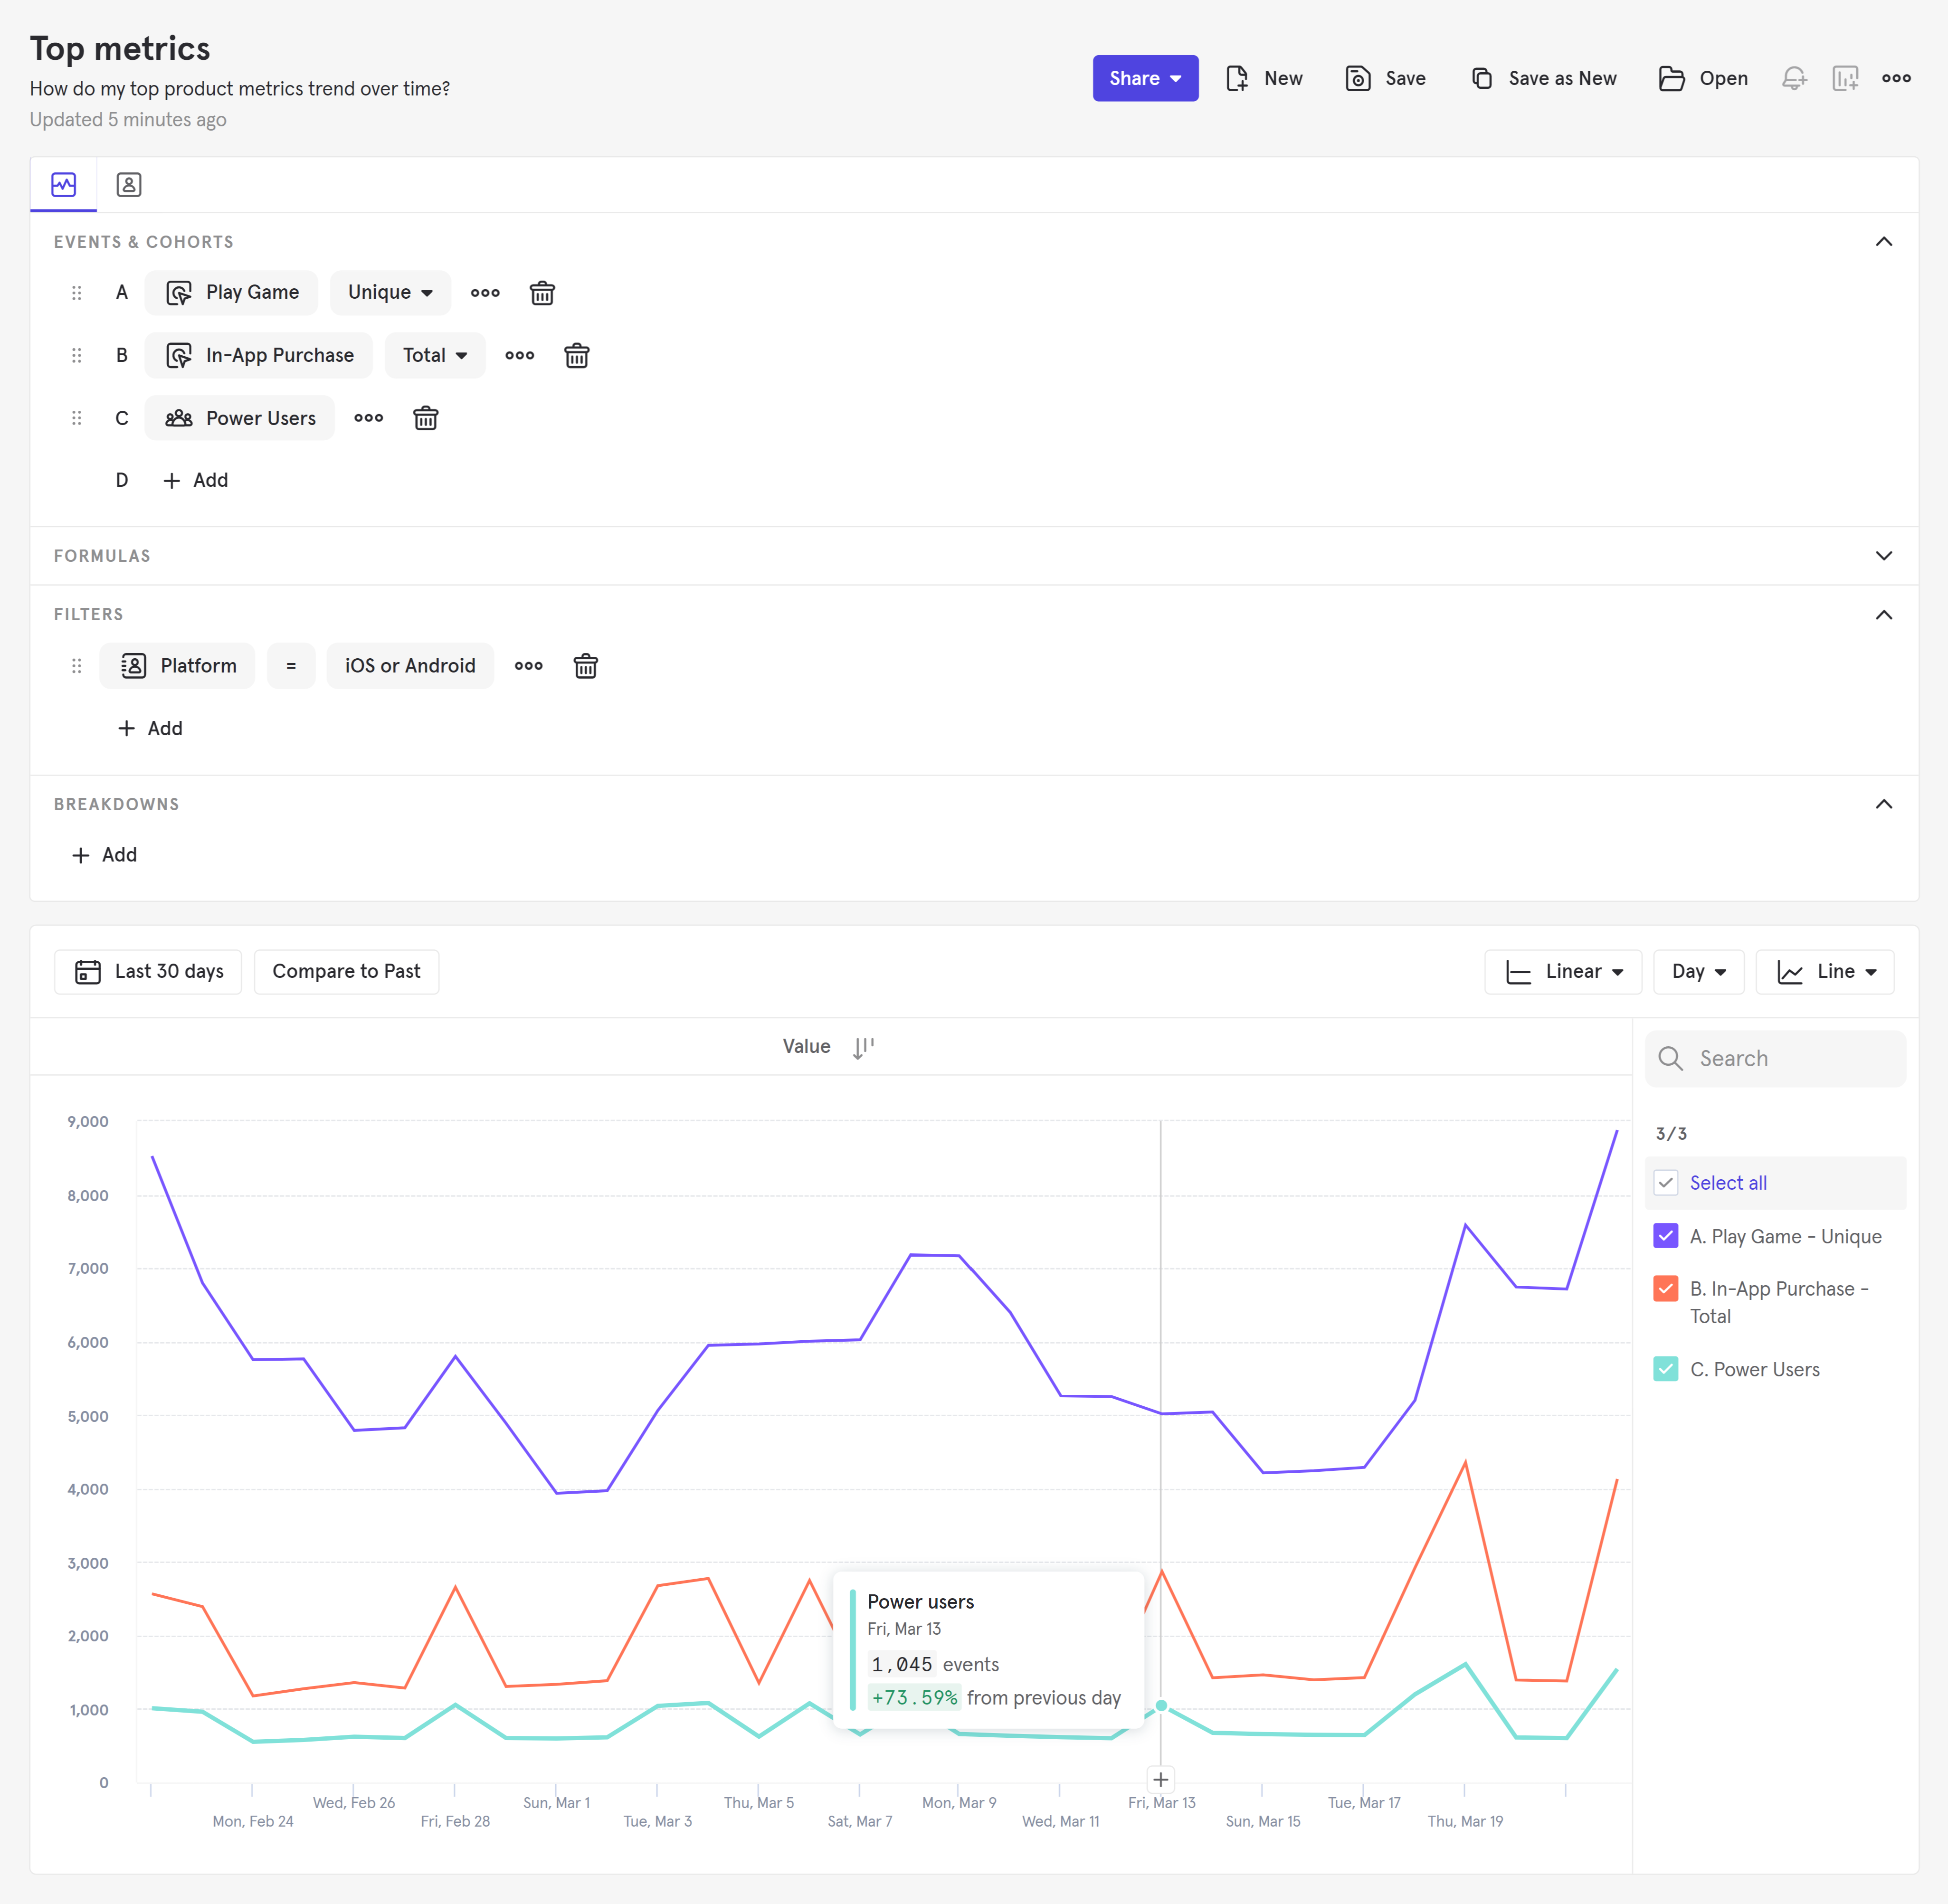
Task: Open options for the Power Users cohort
Action: (x=368, y=418)
